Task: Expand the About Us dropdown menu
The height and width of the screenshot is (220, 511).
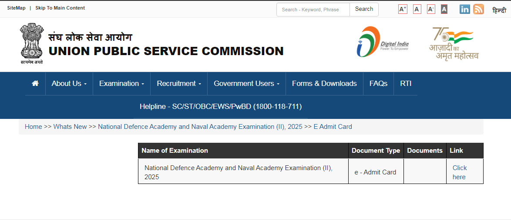Action: pyautogui.click(x=69, y=83)
